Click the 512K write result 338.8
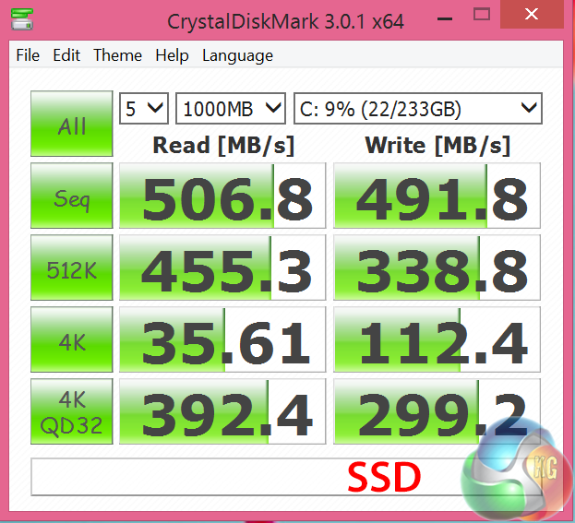575x523 pixels. tap(437, 267)
